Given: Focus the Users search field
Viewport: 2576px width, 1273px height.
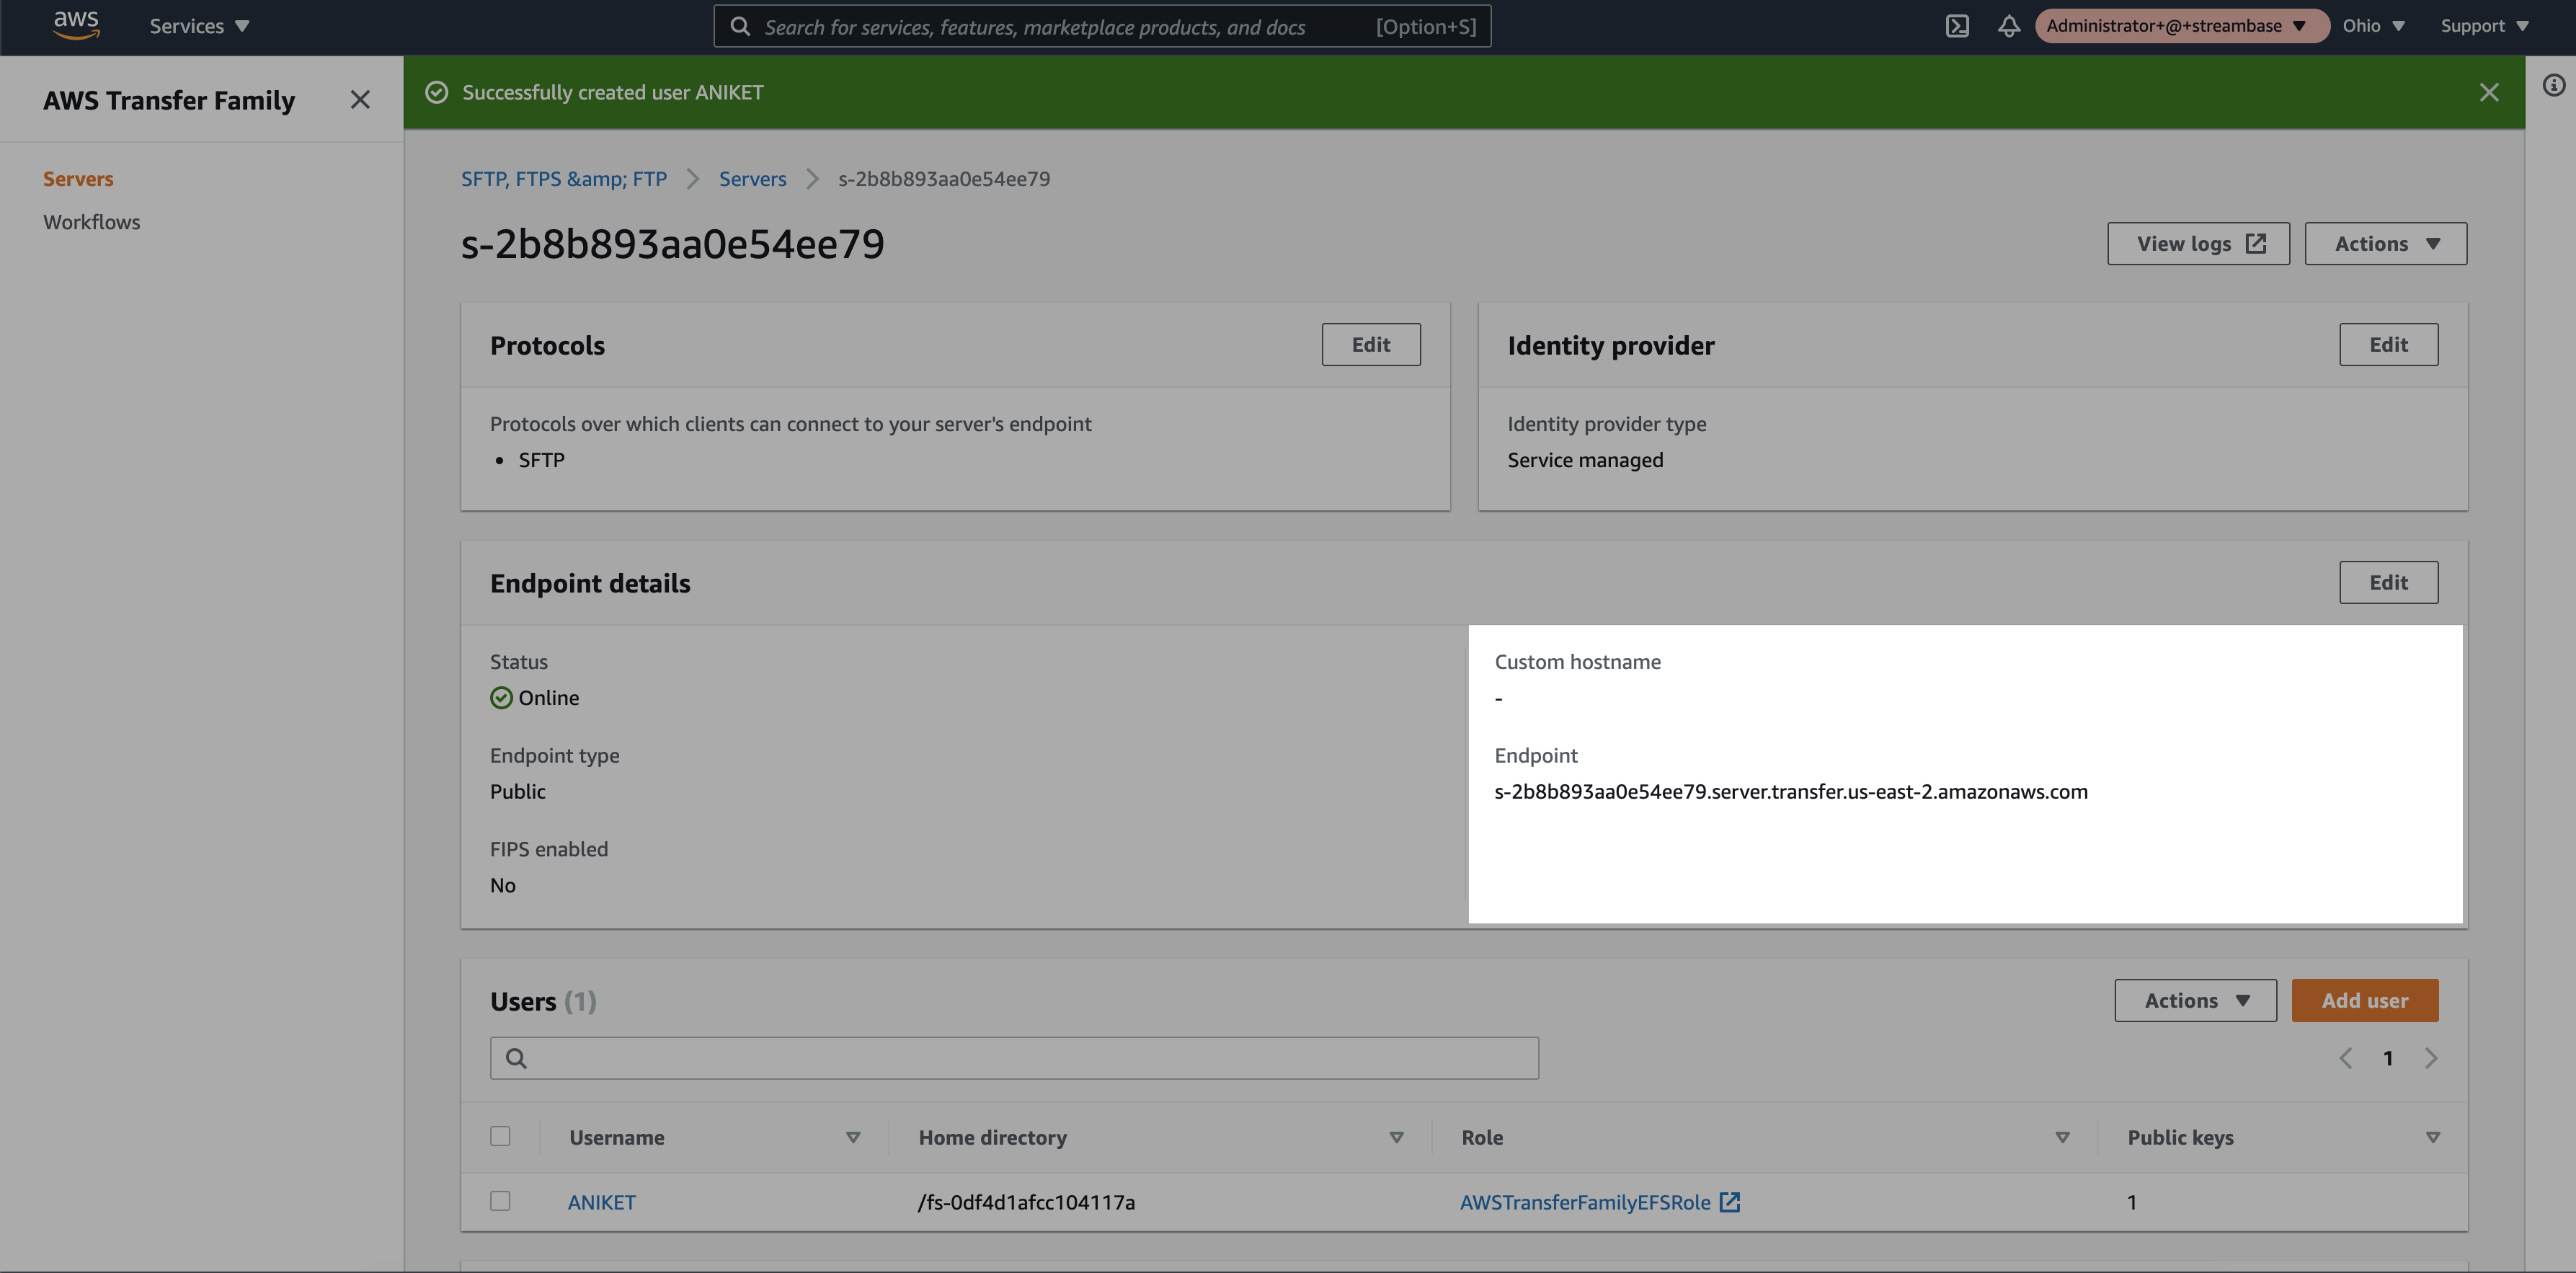Looking at the screenshot, I should pyautogui.click(x=1014, y=1058).
